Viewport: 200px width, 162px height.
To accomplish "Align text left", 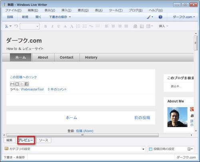I will tap(106, 26).
